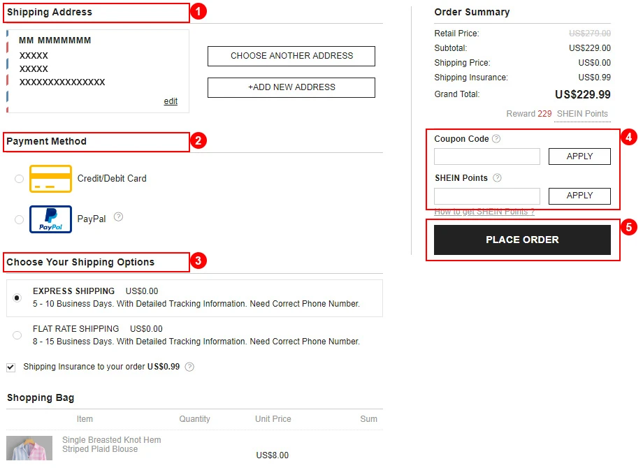Click +ADD NEW ADDRESS
Image resolution: width=643 pixels, height=468 pixels.
[x=291, y=87]
